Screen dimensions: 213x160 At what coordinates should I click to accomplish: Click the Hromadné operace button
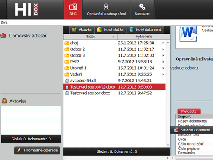[x=37, y=150]
